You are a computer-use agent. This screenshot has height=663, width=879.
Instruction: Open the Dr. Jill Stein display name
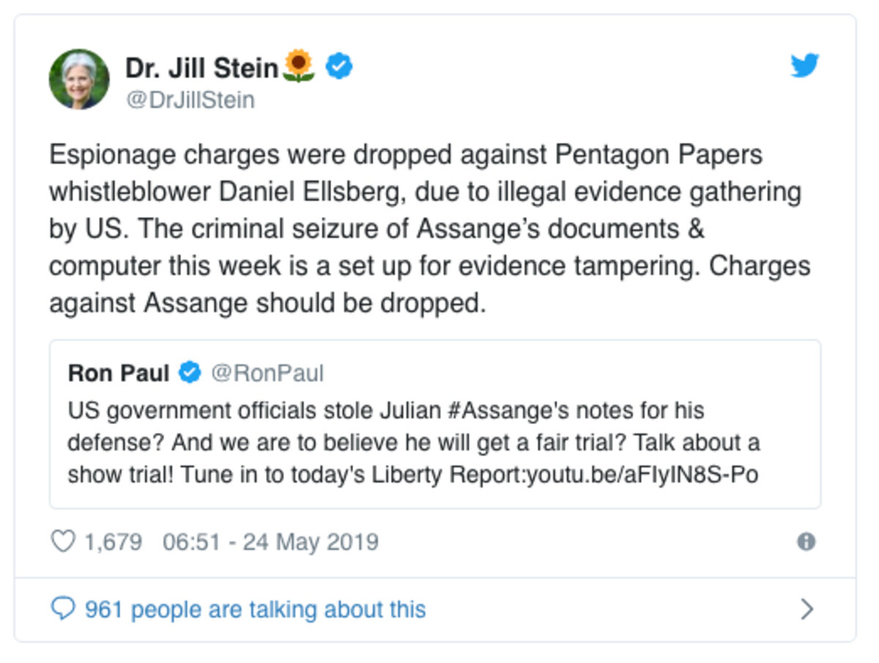(201, 68)
